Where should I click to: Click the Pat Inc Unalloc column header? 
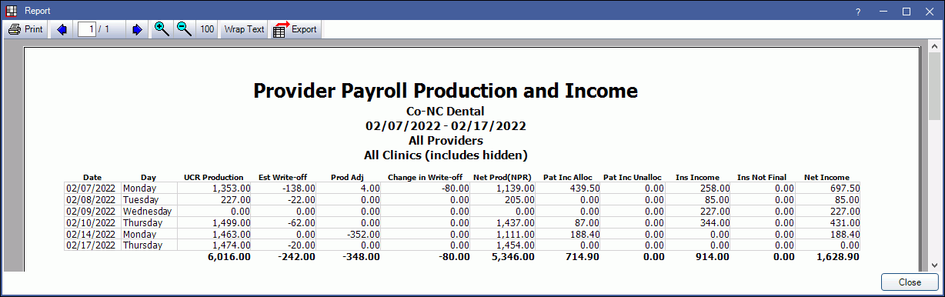[633, 177]
